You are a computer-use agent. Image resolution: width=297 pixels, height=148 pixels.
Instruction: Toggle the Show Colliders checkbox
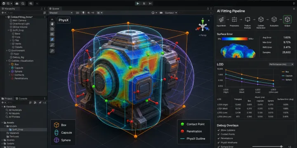[219, 130]
